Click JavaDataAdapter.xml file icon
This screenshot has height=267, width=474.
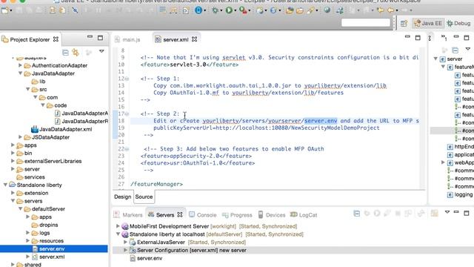35,129
